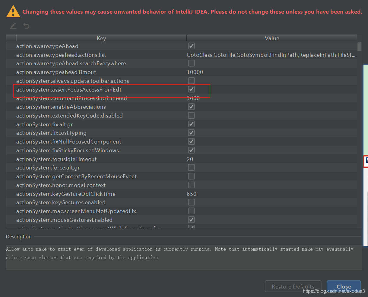Image resolution: width=368 pixels, height=297 pixels.
Task: Select actionSystem.enableAbbreviations key text
Action: coord(61,107)
